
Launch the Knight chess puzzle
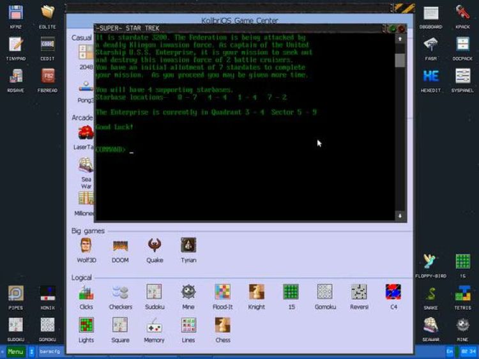256,293
